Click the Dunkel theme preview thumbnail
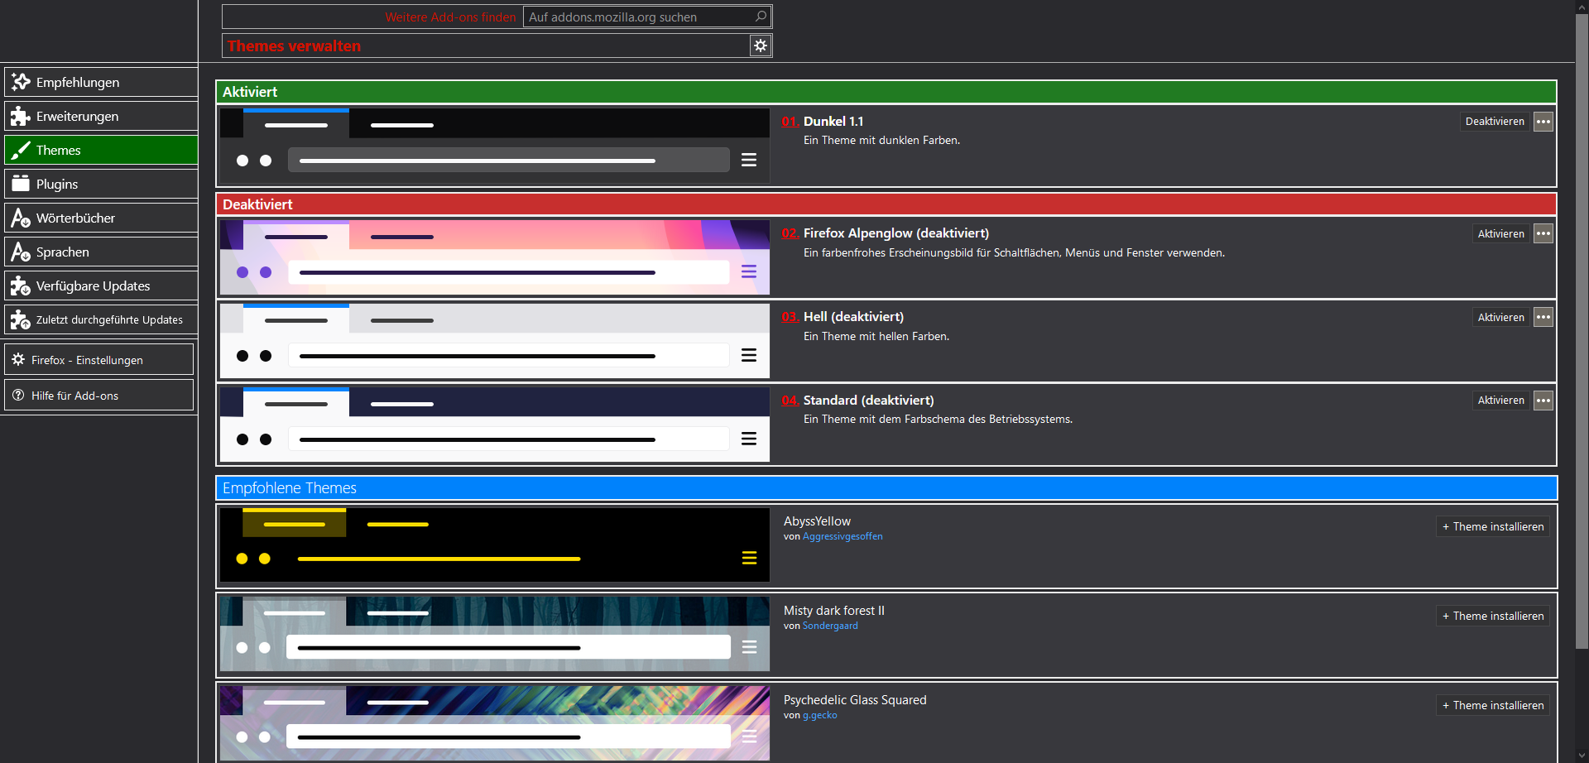1589x763 pixels. pos(495,146)
